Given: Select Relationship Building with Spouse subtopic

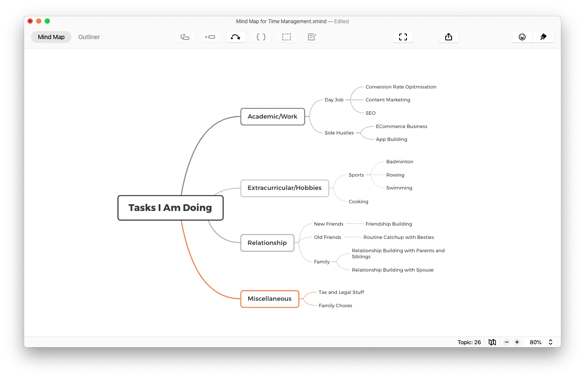Looking at the screenshot, I should click(393, 270).
